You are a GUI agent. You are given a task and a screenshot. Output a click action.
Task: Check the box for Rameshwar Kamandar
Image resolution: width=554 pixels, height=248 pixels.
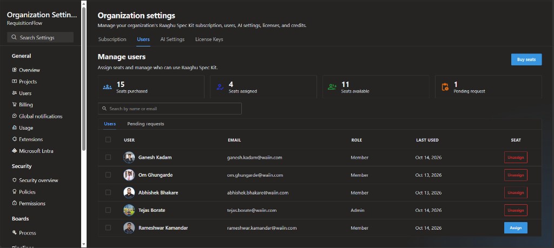click(x=108, y=228)
